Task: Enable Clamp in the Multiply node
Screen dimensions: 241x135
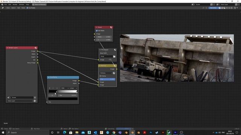Action: (101, 76)
